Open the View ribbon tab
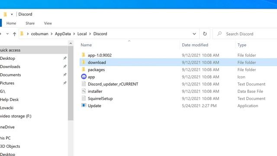Image resolution: width=277 pixels, height=156 pixels. click(x=48, y=23)
